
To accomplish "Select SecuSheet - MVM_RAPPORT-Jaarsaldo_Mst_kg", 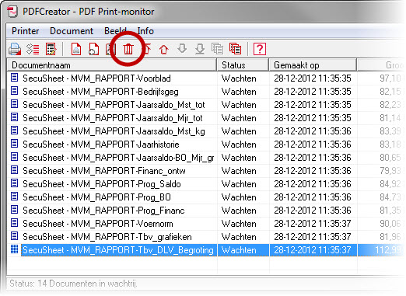I will (114, 131).
